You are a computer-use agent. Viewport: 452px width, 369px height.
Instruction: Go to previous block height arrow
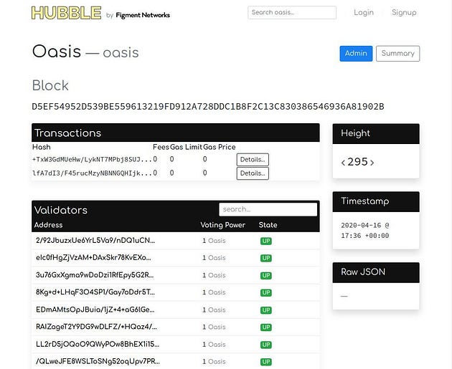(x=343, y=163)
